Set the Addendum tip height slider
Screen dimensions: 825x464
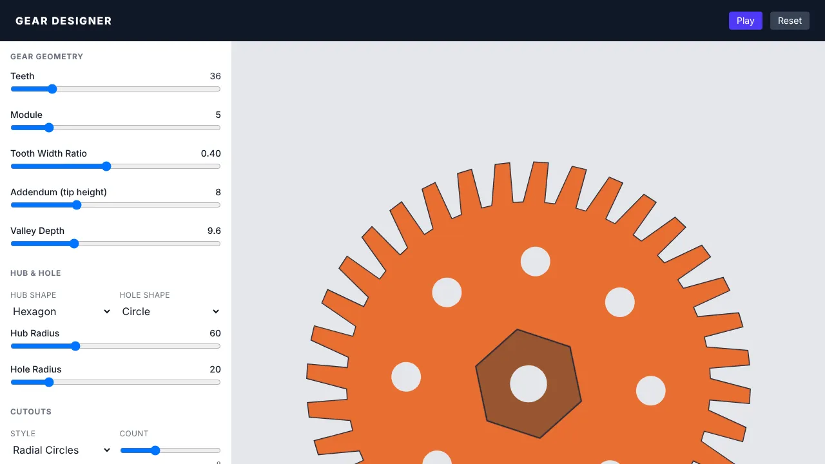point(115,205)
